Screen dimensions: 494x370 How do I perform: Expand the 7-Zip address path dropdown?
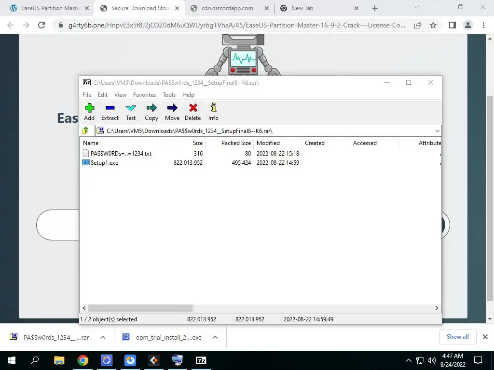(x=437, y=131)
